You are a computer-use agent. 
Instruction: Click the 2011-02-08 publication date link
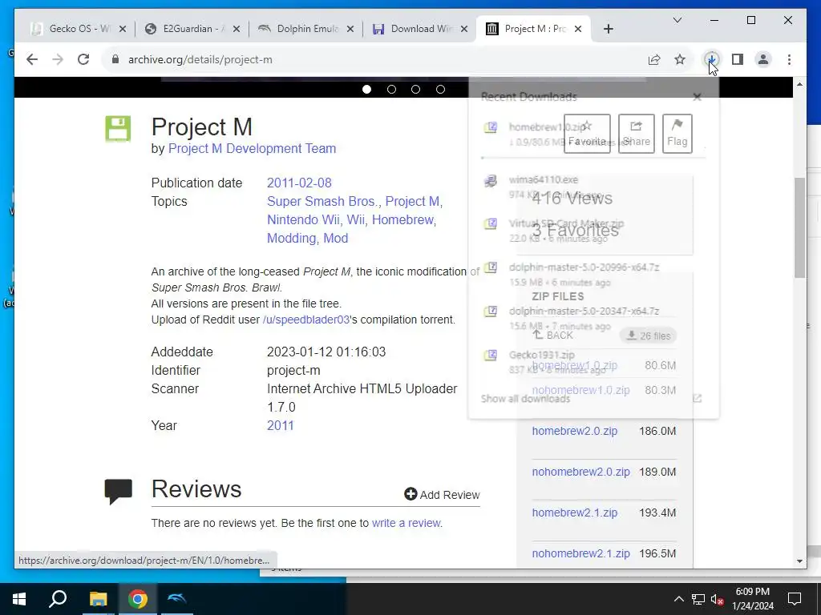click(299, 183)
